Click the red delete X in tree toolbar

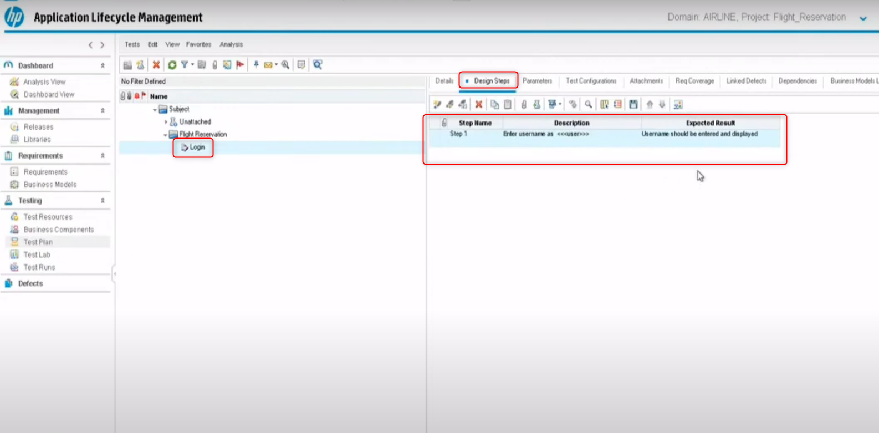(156, 65)
